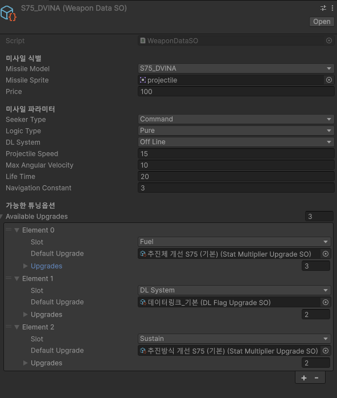Viewport: 337px width, 398px height.
Task: Open object picker for 데이터링크_기본 upgrade
Action: (326, 302)
